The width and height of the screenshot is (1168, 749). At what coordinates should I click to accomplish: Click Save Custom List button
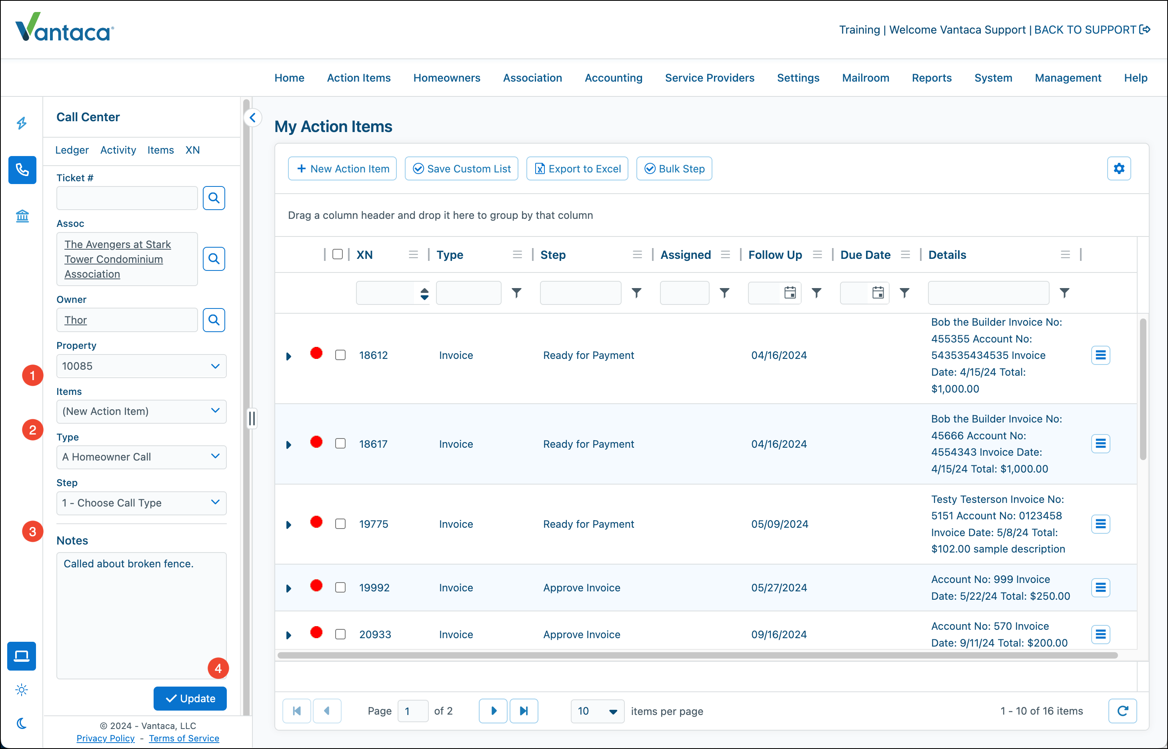point(462,169)
